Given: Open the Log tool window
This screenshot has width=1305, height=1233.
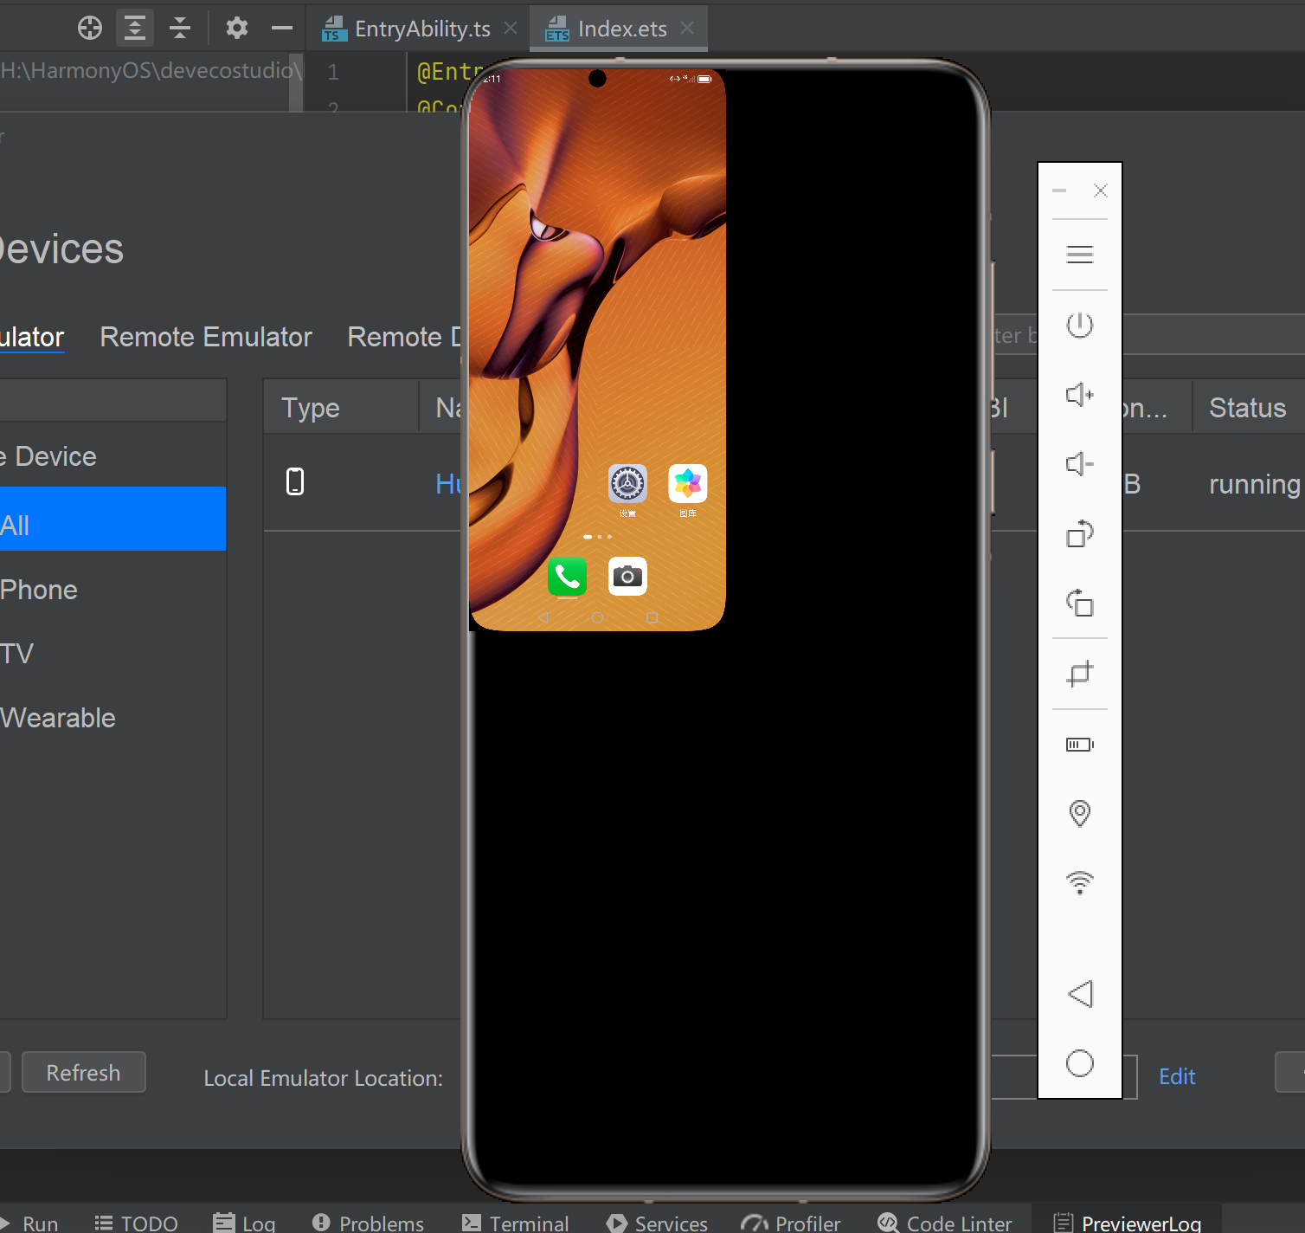Looking at the screenshot, I should tap(245, 1223).
